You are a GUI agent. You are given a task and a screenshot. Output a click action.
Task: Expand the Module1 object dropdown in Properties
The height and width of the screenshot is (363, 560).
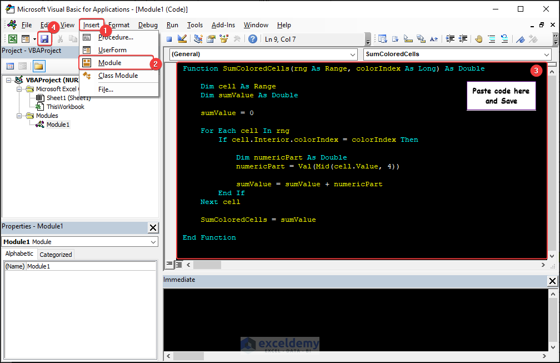coord(153,242)
